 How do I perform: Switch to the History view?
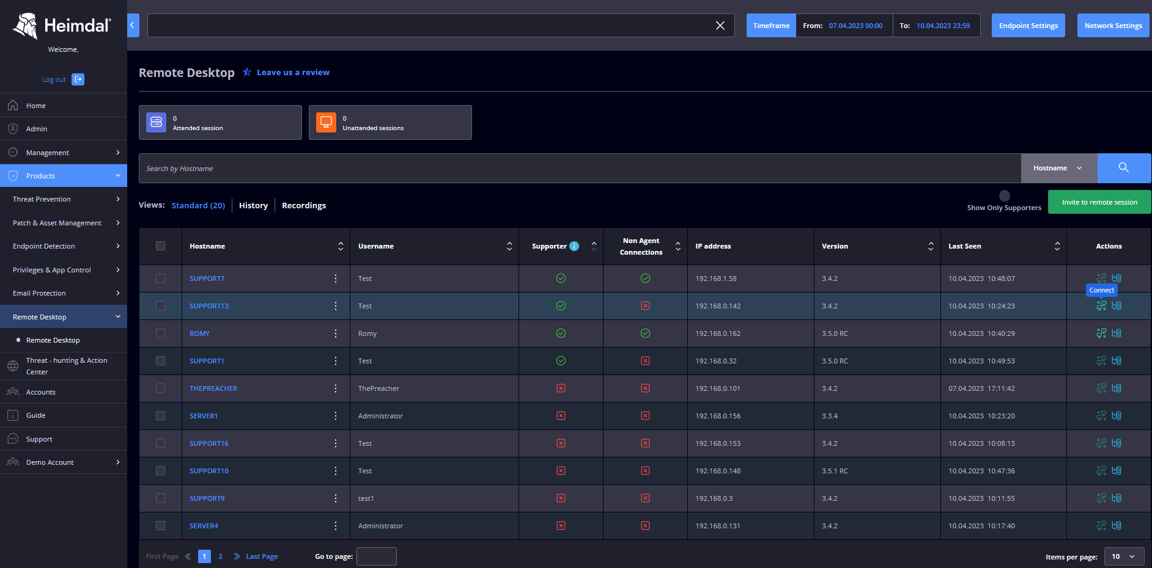pos(253,206)
